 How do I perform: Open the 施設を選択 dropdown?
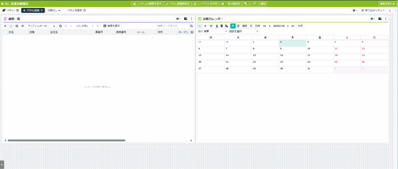coord(243,31)
